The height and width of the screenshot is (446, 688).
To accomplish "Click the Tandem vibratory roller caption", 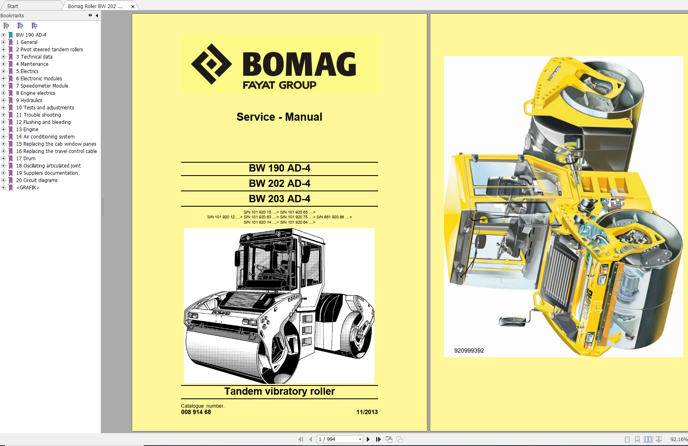I will 280,391.
